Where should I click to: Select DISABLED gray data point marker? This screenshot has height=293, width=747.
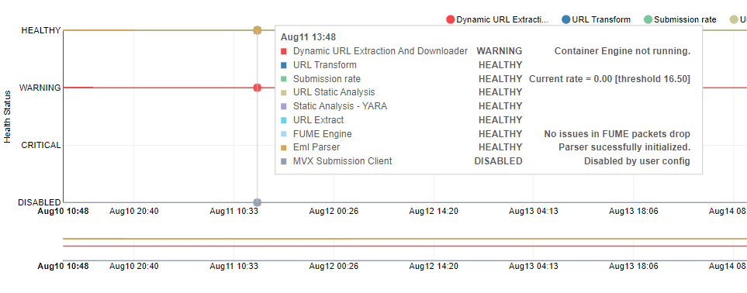pyautogui.click(x=258, y=202)
